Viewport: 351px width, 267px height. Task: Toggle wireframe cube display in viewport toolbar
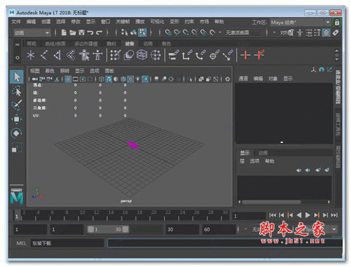102,78
